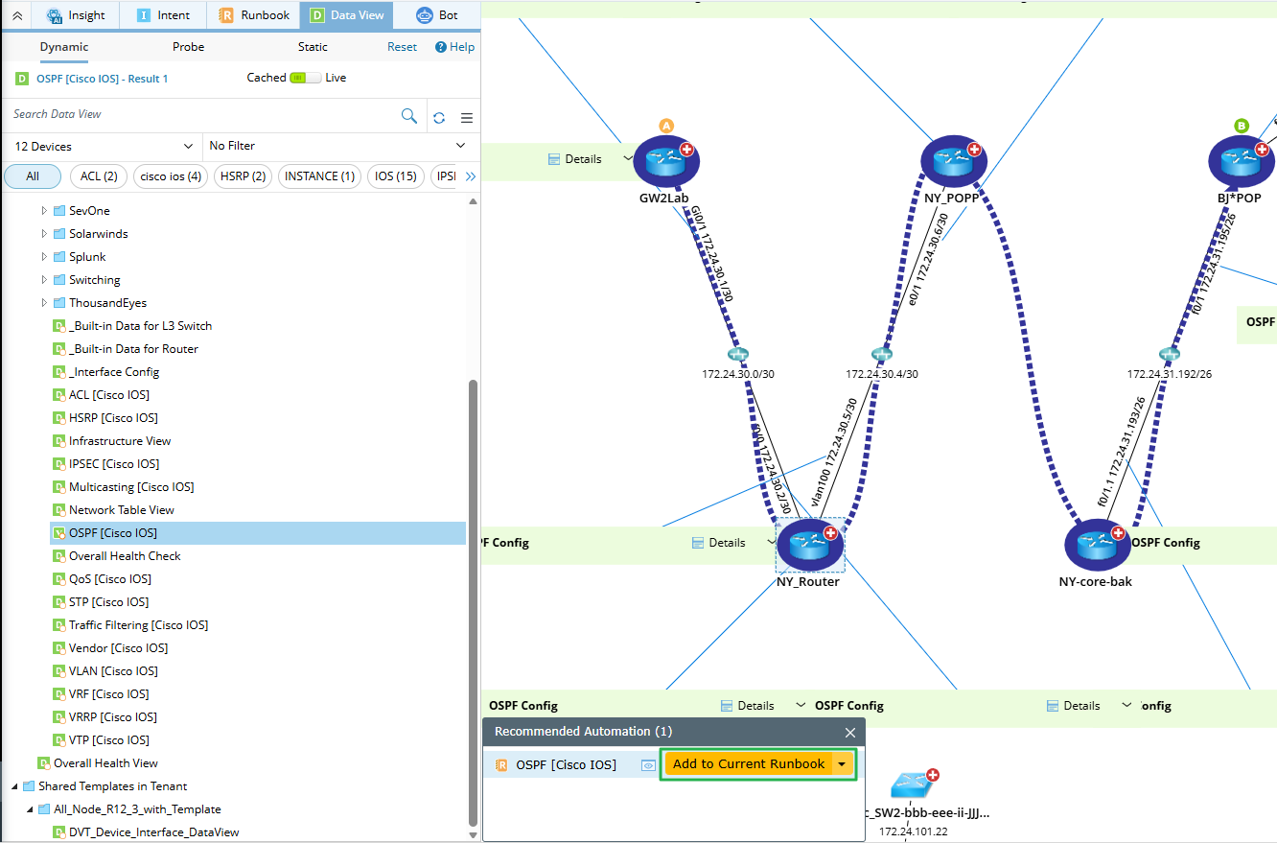This screenshot has width=1277, height=843.
Task: Close the Recommended Automation panel
Action: 849,733
